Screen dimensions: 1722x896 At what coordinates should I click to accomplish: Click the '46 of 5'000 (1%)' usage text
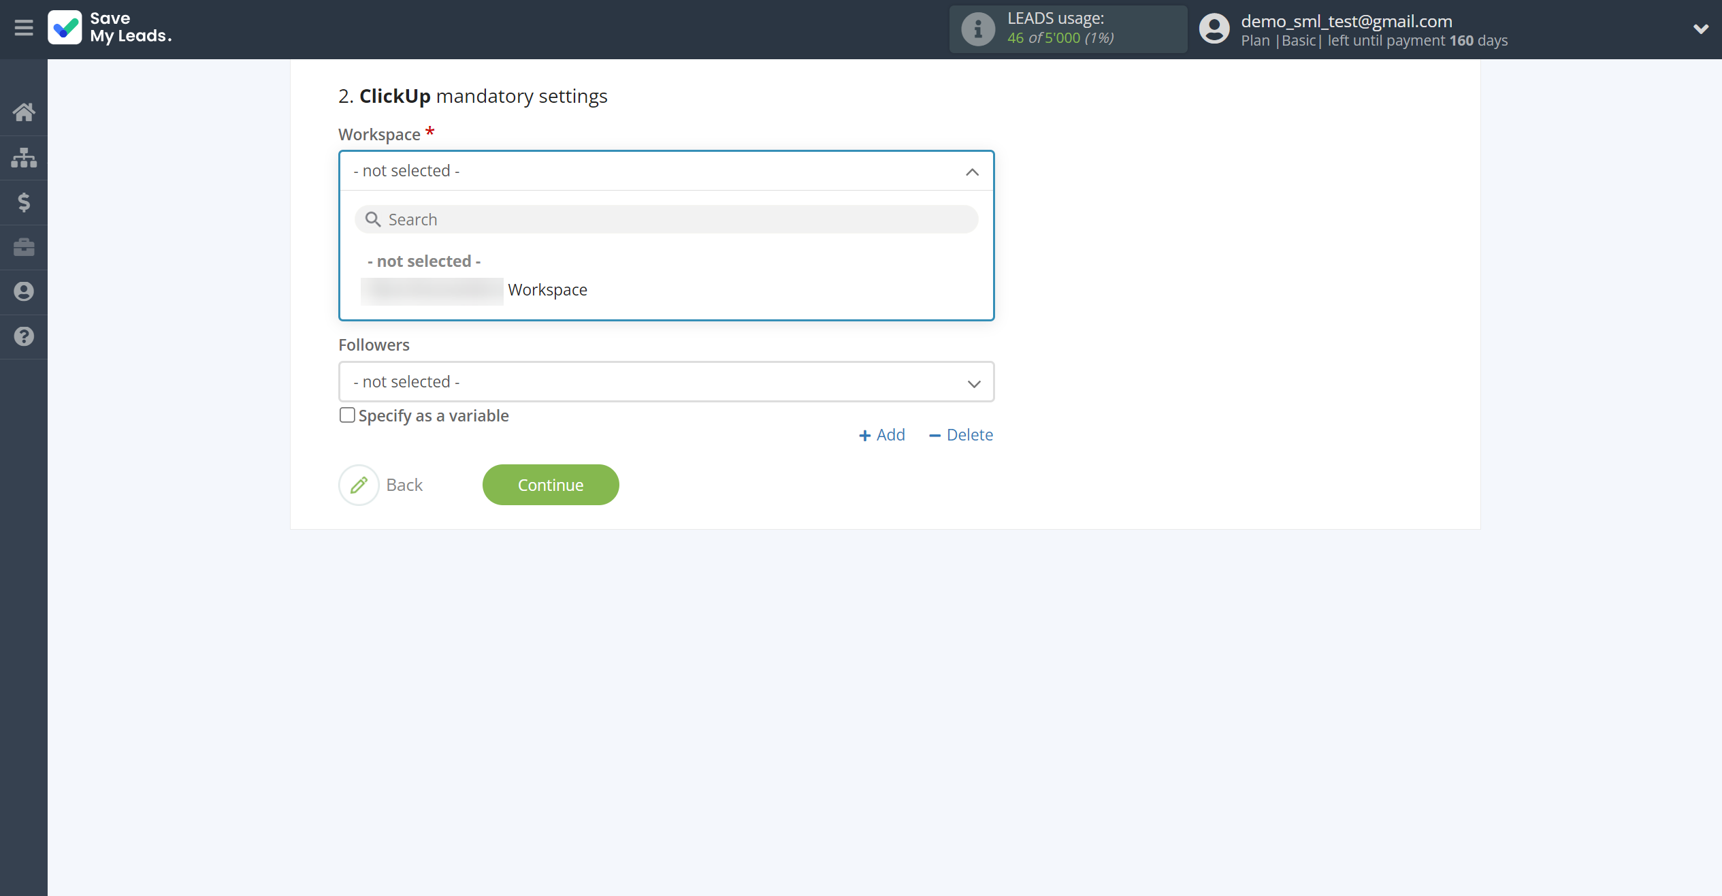[1060, 38]
